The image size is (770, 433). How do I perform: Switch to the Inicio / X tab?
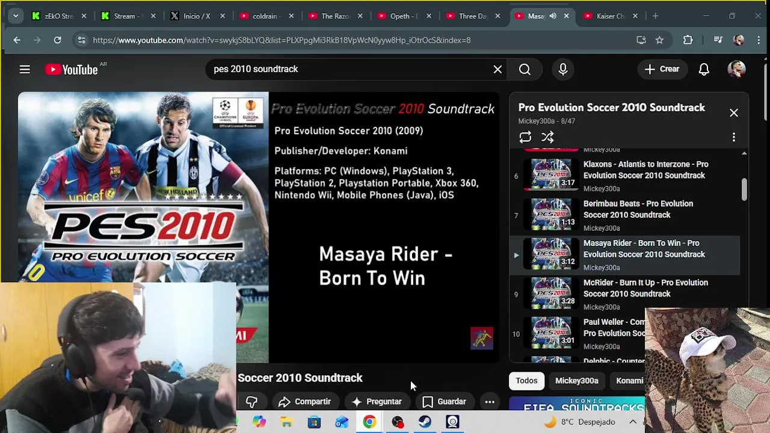197,16
